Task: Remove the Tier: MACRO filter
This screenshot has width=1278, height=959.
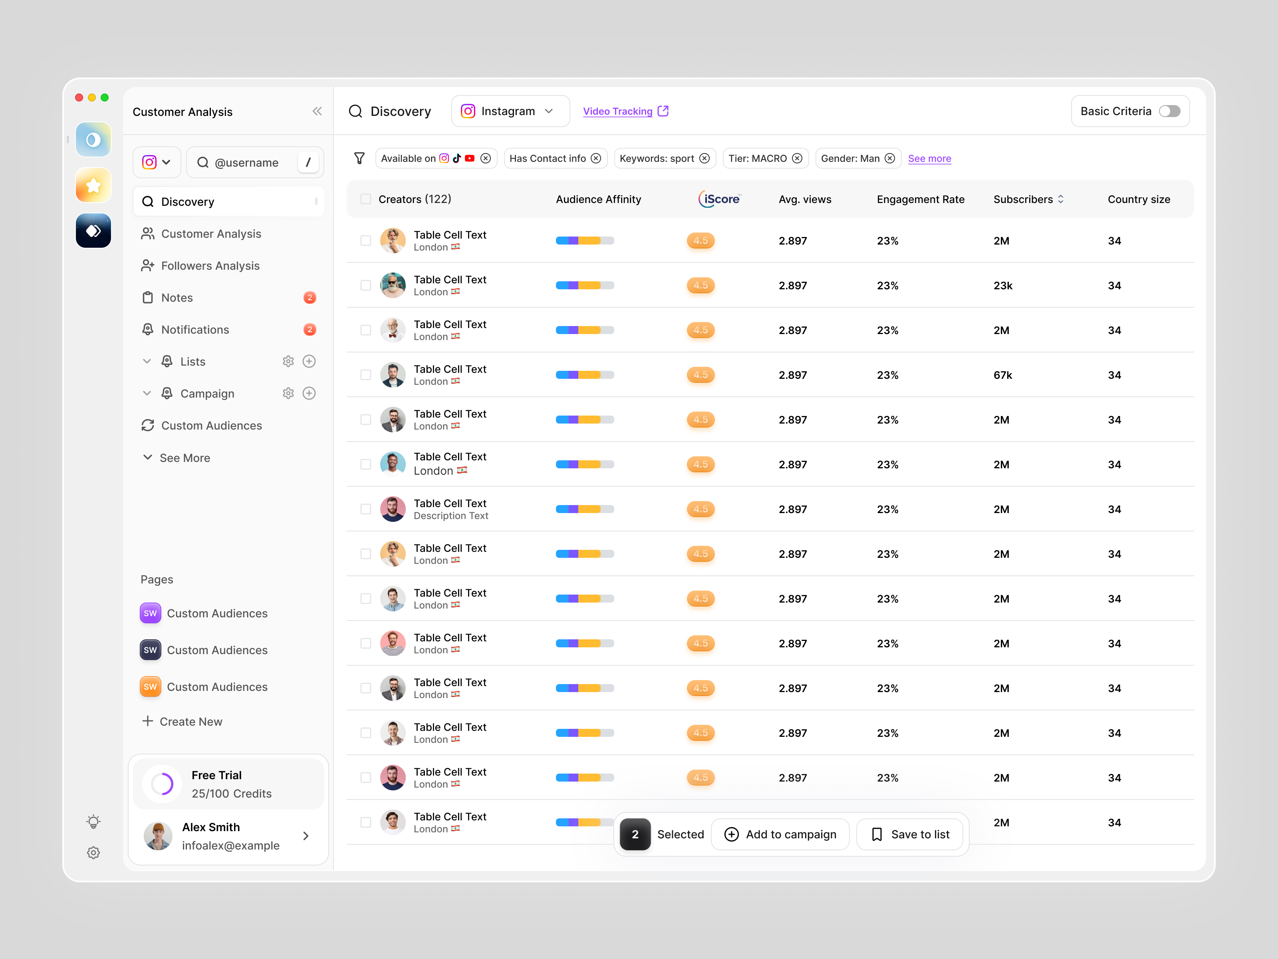Action: (x=797, y=158)
